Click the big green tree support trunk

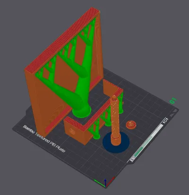(x=83, y=94)
